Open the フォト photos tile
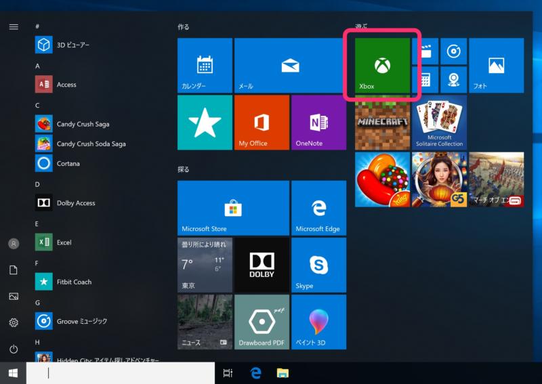 [497, 65]
